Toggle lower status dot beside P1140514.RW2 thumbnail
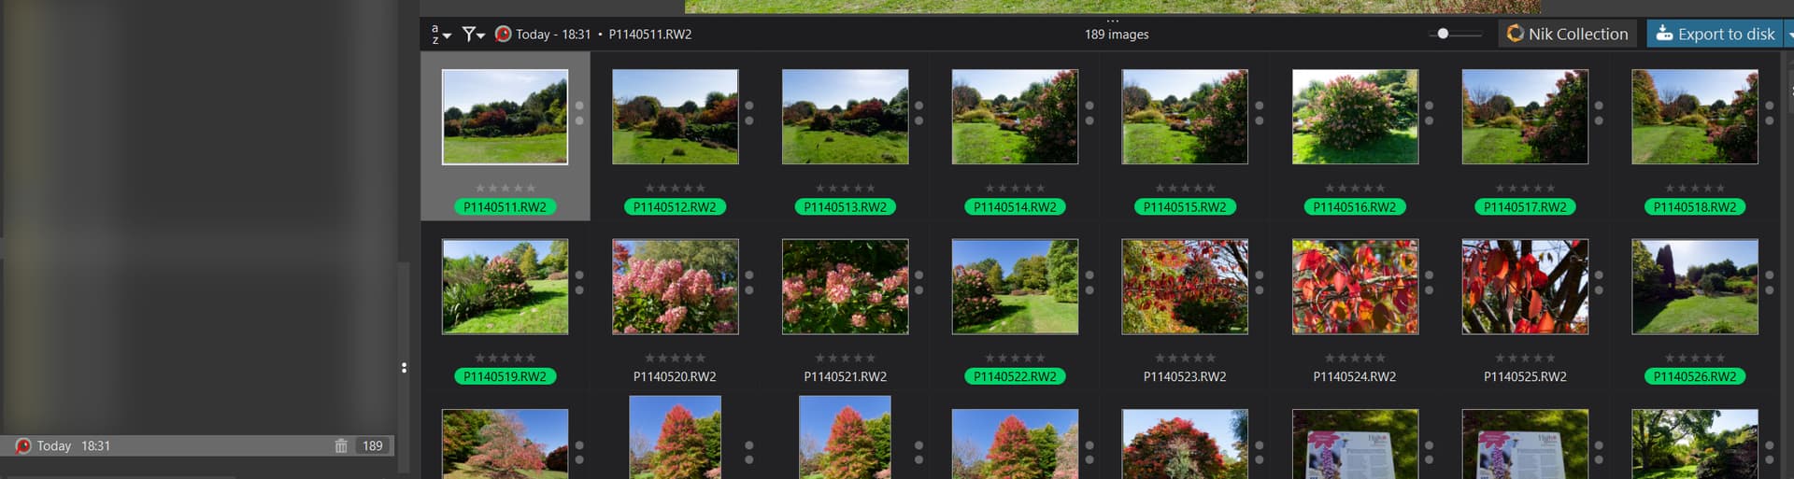 1089,121
